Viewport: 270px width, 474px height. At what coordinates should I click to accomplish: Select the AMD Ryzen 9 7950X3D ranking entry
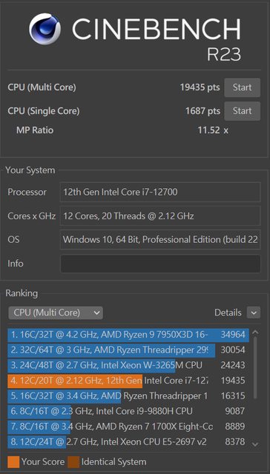[128, 335]
